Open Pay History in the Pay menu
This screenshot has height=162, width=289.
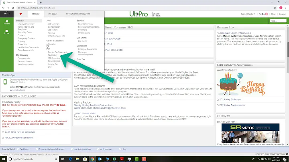[x=53, y=55]
